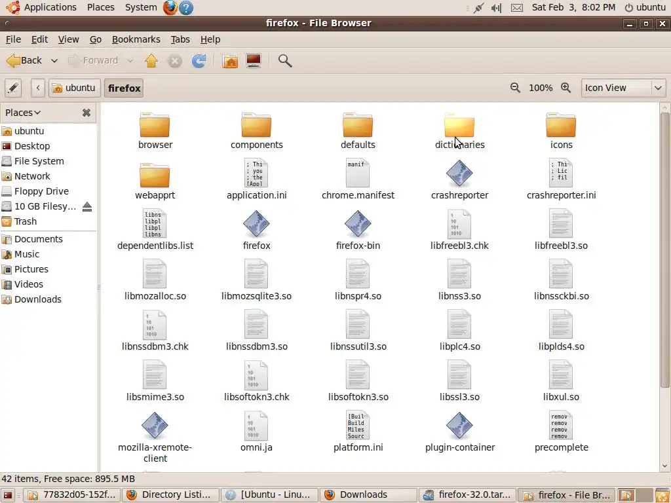Close the Places side pane

point(86,113)
